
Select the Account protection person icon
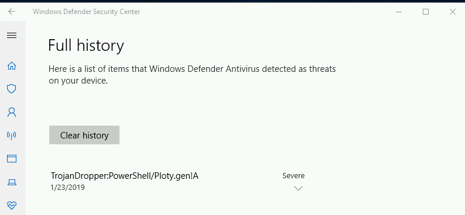(x=12, y=112)
